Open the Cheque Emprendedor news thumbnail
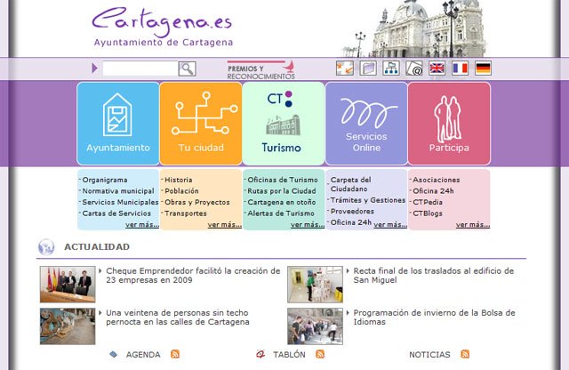Image resolution: width=569 pixels, height=370 pixels. (x=67, y=285)
